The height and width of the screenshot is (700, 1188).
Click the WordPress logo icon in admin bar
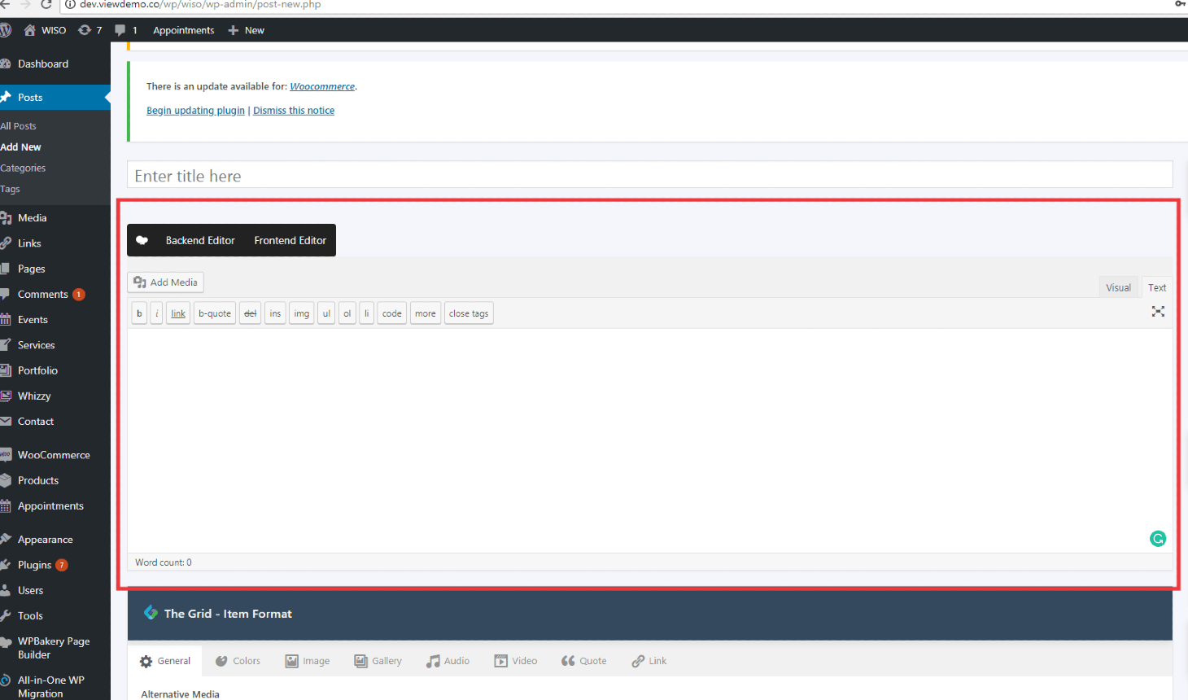point(5,30)
